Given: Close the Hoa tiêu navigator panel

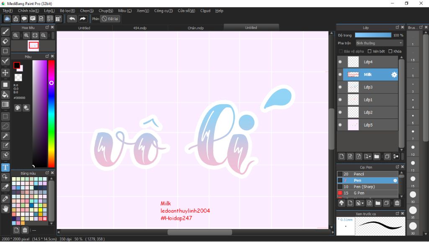Looking at the screenshot, I should [x=52, y=27].
